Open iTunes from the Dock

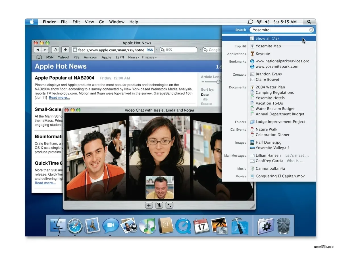click(x=147, y=226)
